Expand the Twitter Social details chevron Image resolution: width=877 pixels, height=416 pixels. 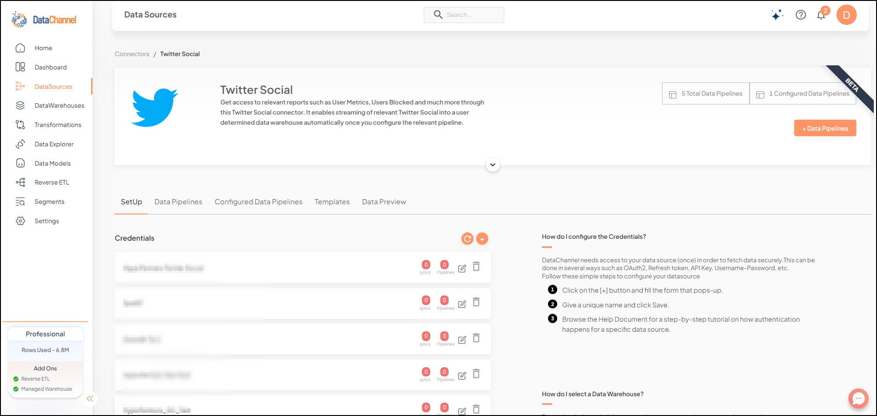coord(493,165)
